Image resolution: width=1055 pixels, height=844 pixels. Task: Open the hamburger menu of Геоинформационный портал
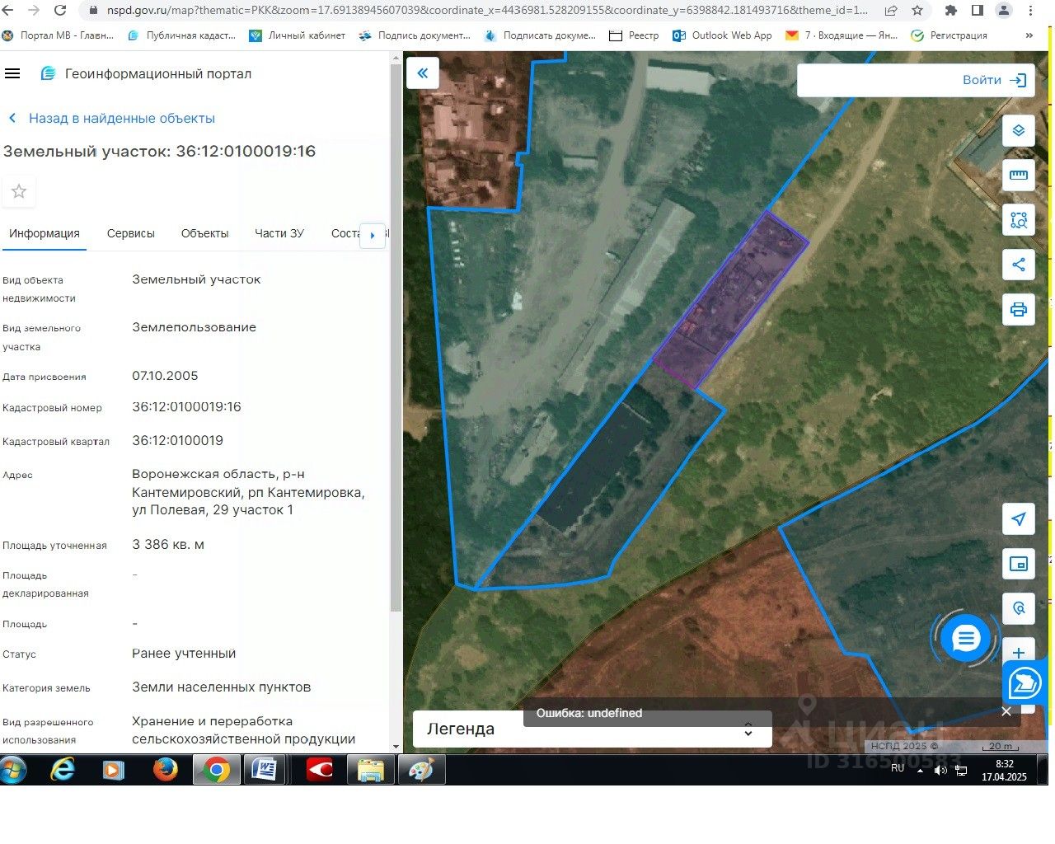pos(12,73)
